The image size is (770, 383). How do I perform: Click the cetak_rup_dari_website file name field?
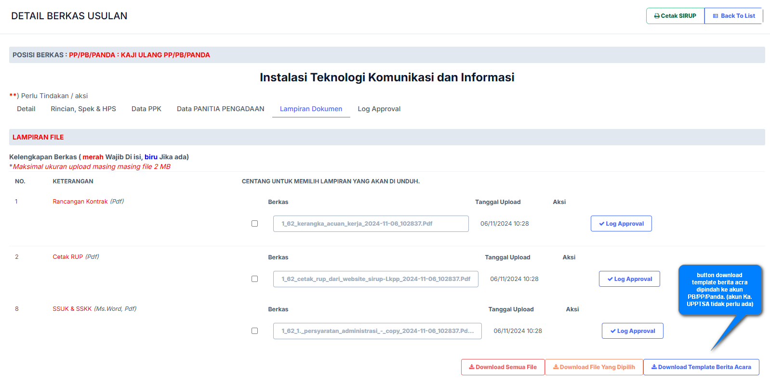pyautogui.click(x=375, y=279)
